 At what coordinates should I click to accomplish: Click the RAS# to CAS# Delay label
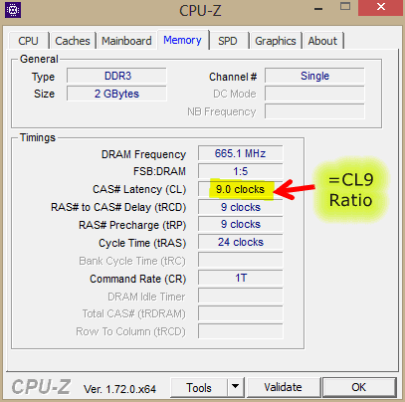118,207
